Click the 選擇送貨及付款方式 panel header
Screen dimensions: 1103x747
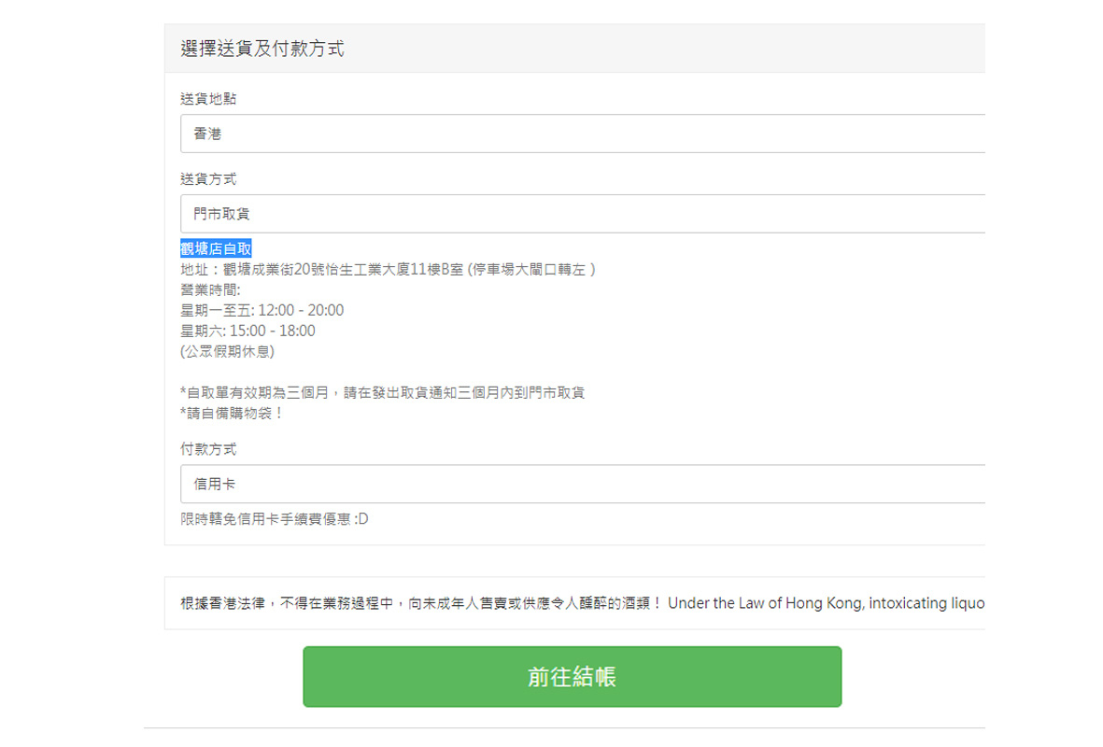(x=262, y=49)
